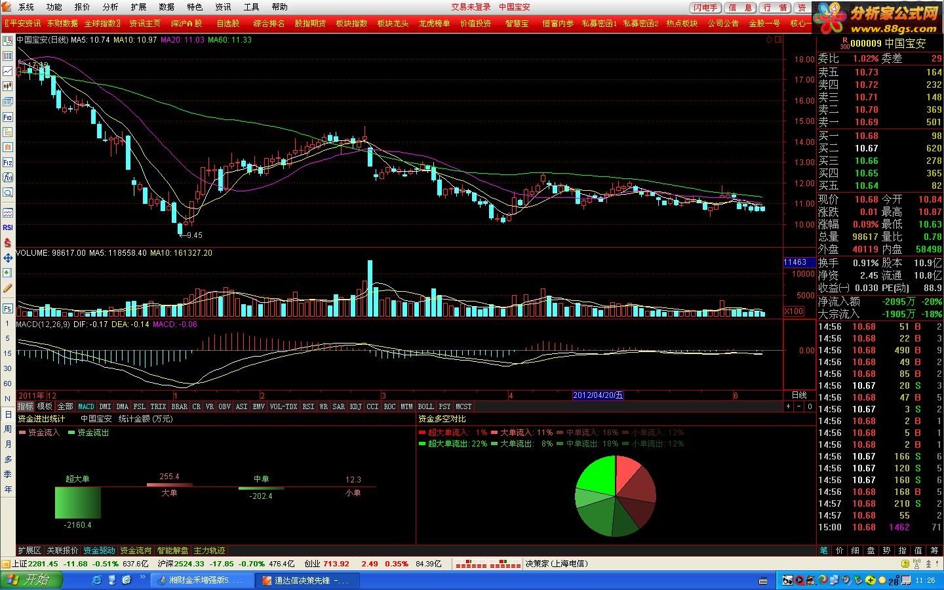The width and height of the screenshot is (944, 590).
Task: Open the 特色 menu dropdown
Action: point(195,7)
